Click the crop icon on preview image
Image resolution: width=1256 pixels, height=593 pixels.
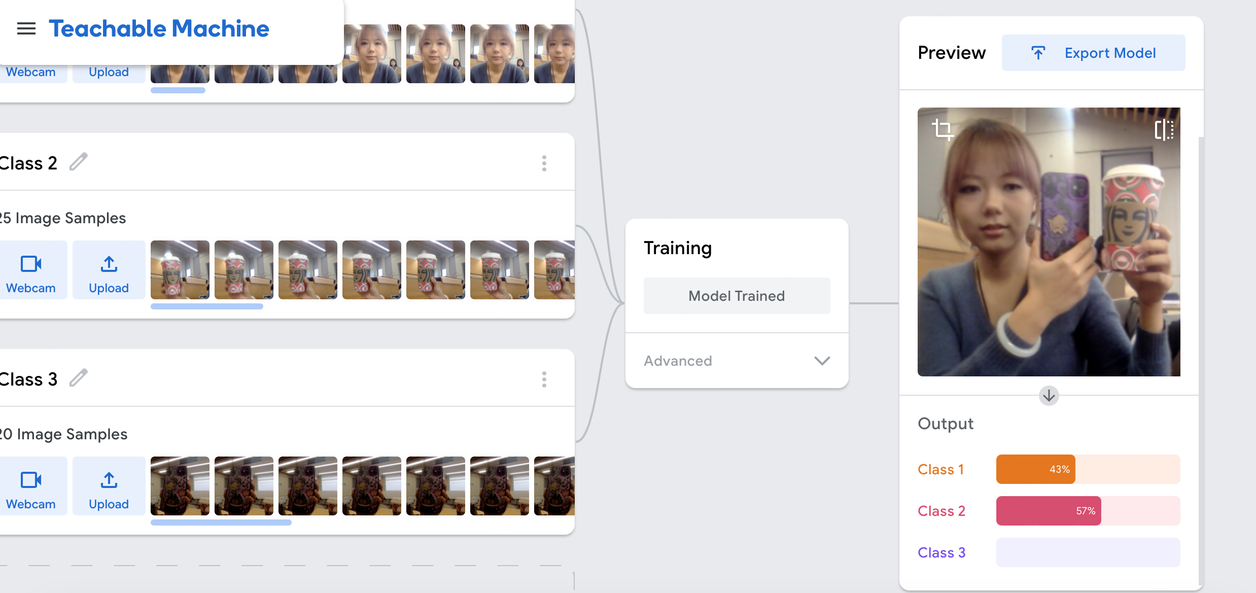click(x=943, y=129)
